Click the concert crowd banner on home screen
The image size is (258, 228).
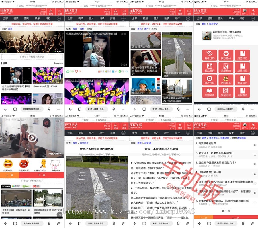[32, 42]
